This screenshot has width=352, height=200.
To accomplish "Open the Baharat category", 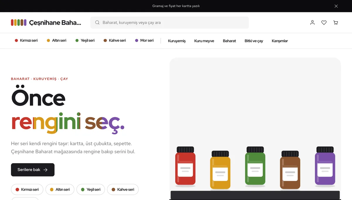I will pos(229,41).
